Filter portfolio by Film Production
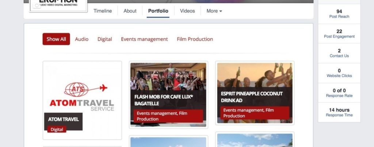Image resolution: width=374 pixels, height=147 pixels. point(195,39)
